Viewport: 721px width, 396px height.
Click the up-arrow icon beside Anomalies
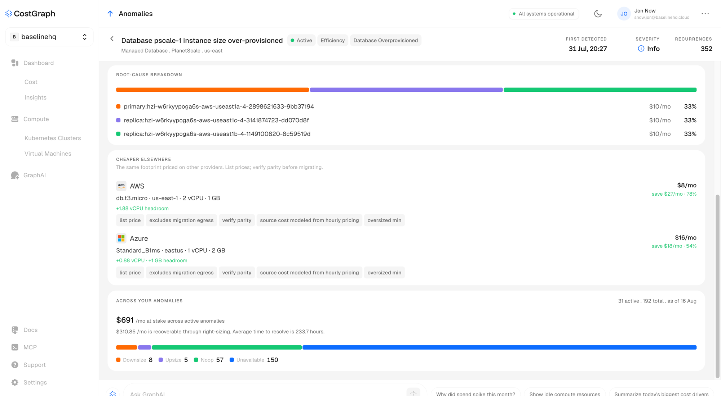pos(110,14)
